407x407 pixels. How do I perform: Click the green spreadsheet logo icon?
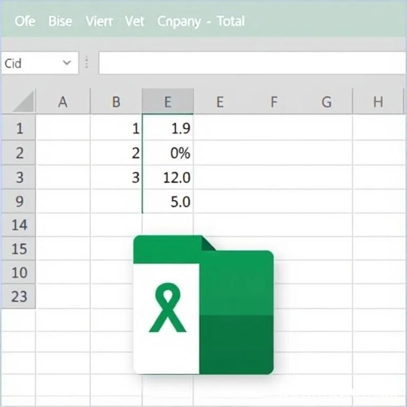point(203,305)
